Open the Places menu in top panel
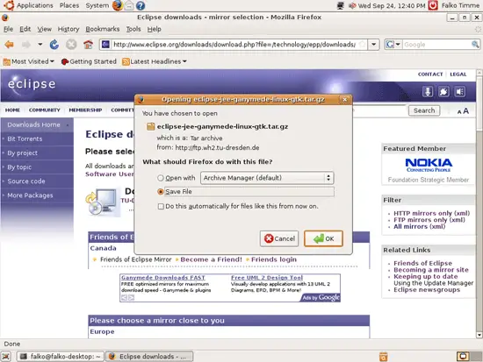The width and height of the screenshot is (483, 362). point(69,5)
